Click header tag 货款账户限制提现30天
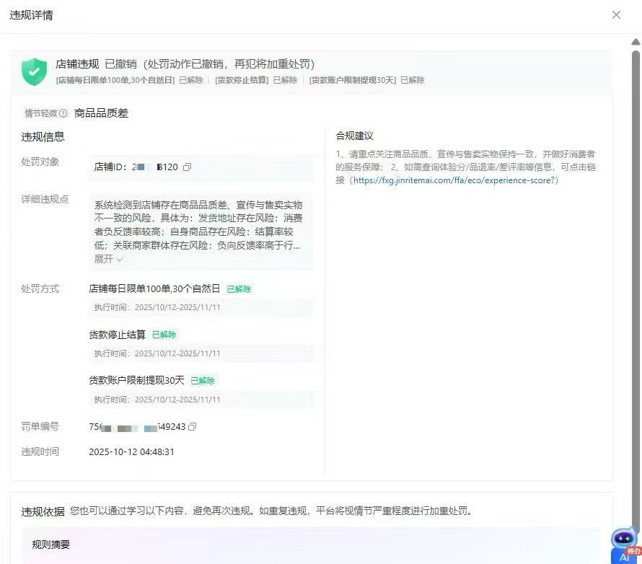 click(x=353, y=80)
